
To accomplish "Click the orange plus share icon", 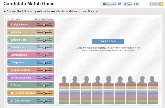I will pyautogui.click(x=161, y=4).
